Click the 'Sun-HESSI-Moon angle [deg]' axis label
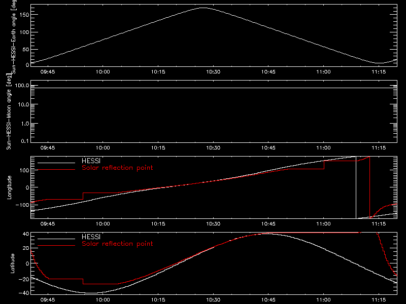Screen dimensions: 406x304 click(9, 112)
